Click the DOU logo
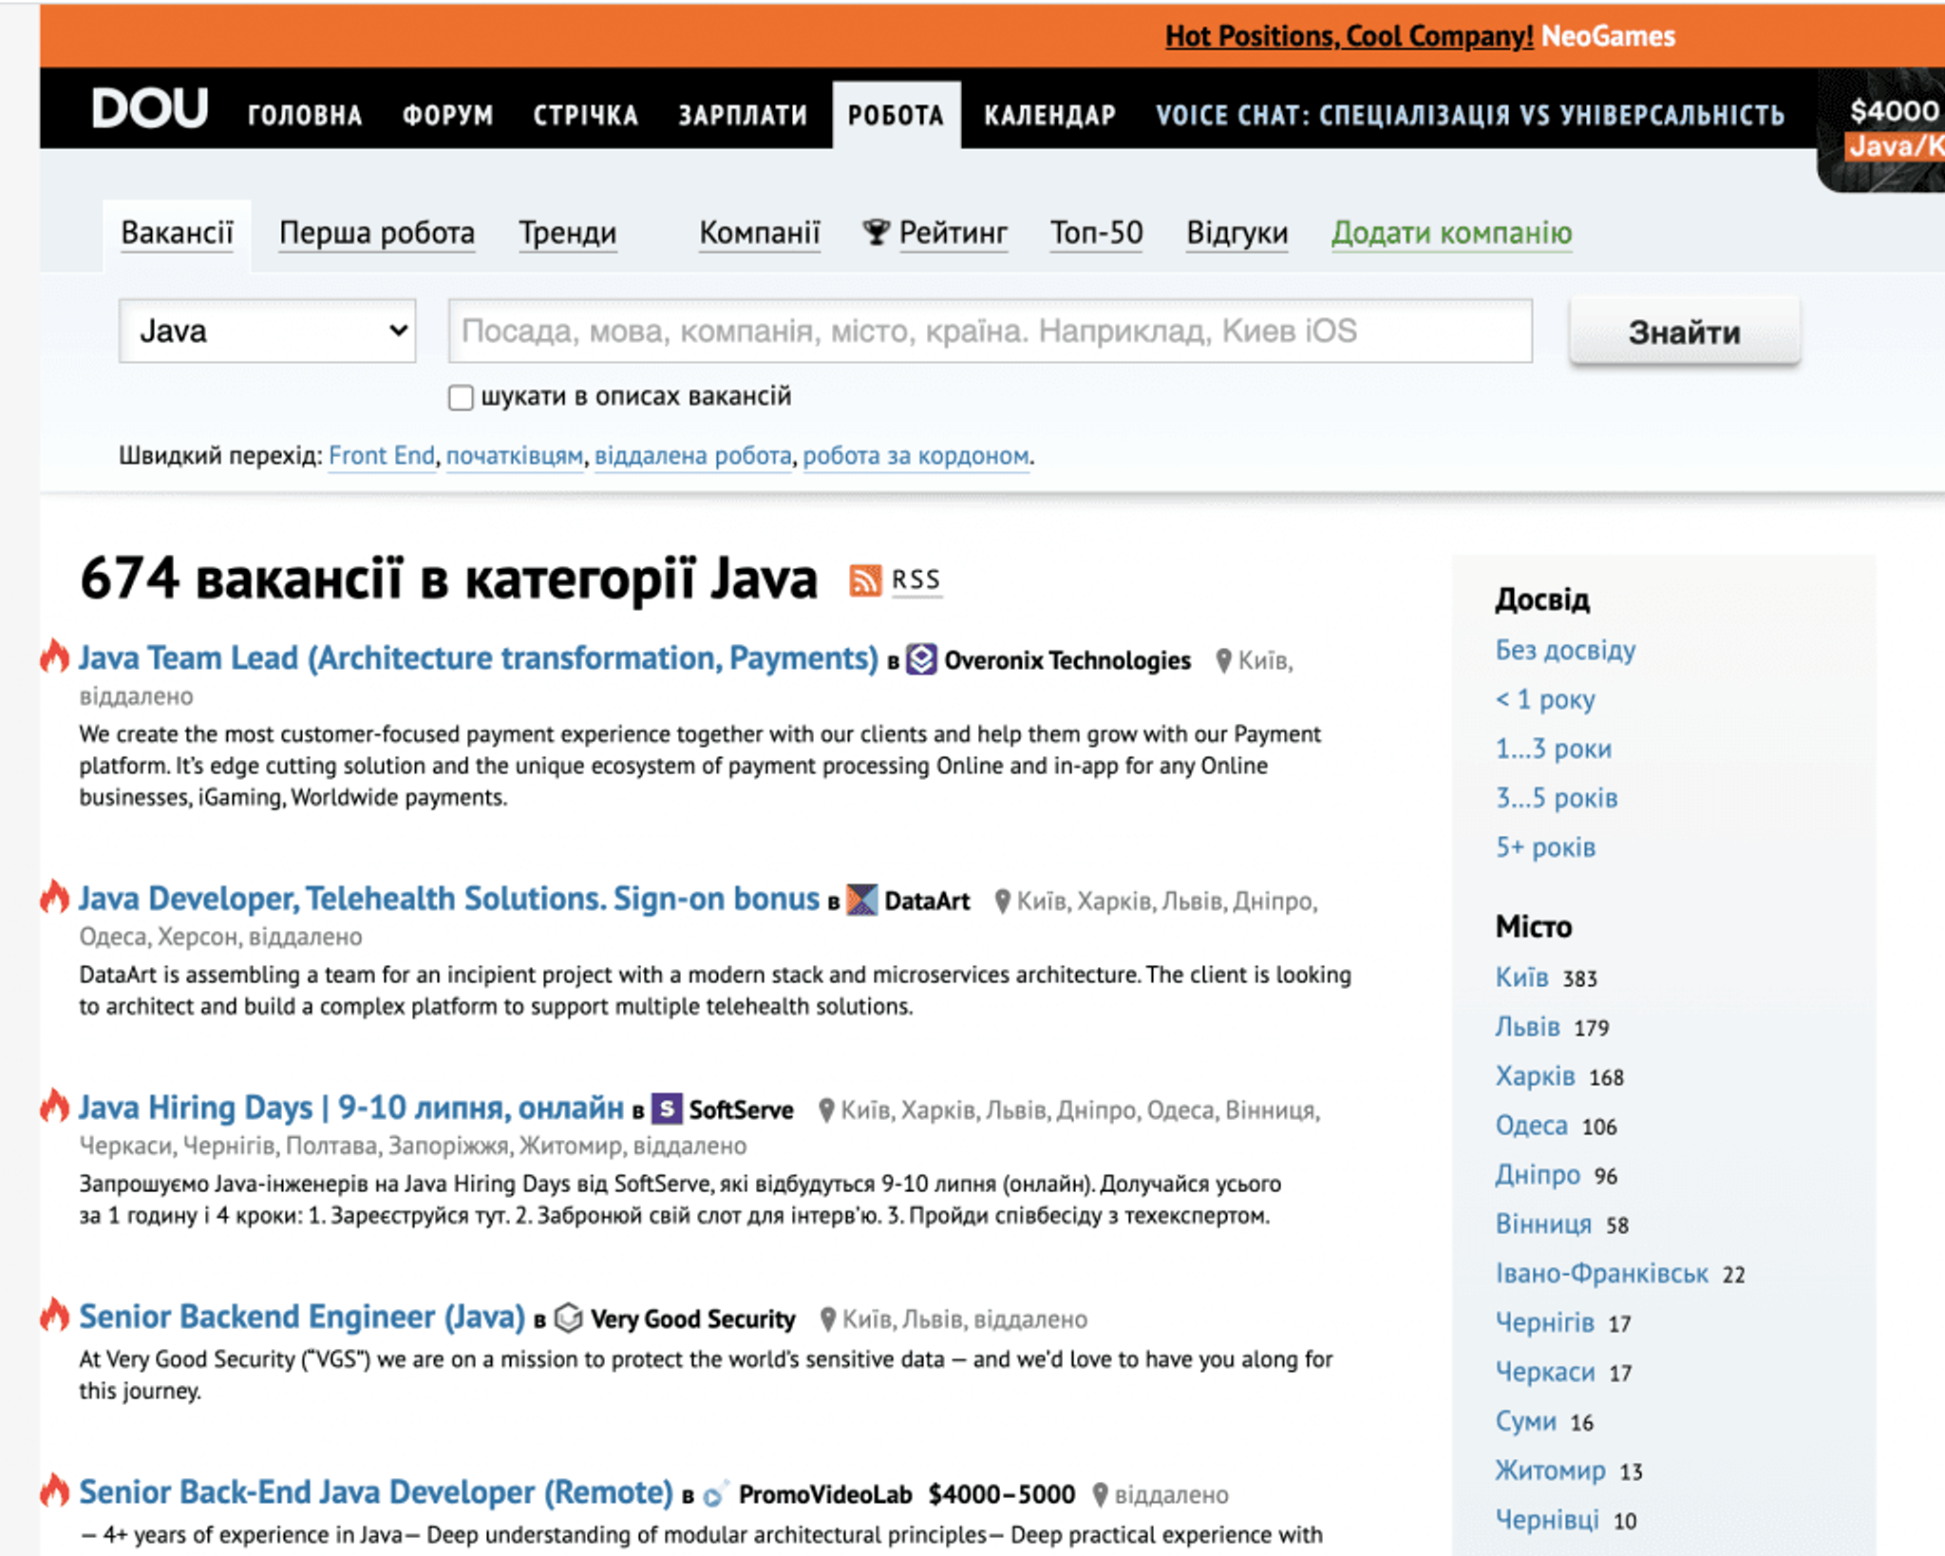Viewport: 1945px width, 1556px height. 149,109
